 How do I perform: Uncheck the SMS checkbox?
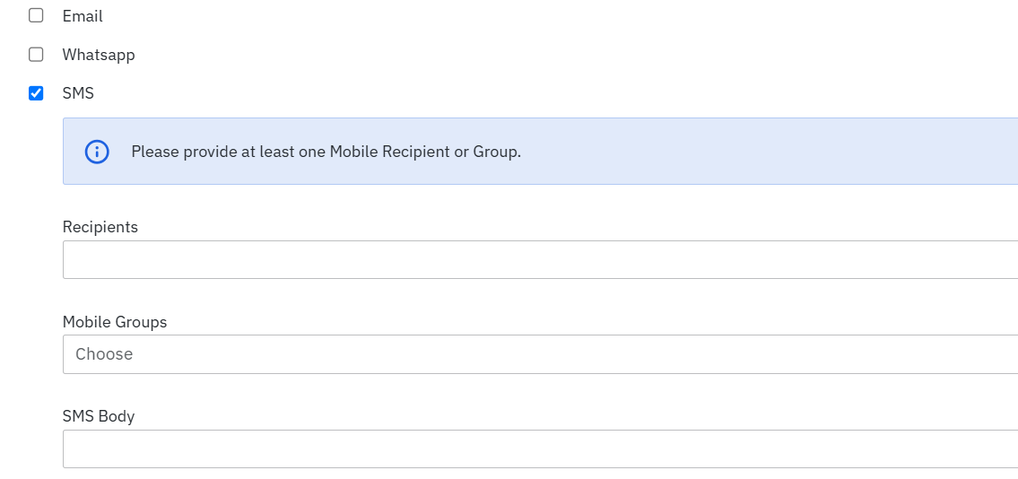coord(36,93)
